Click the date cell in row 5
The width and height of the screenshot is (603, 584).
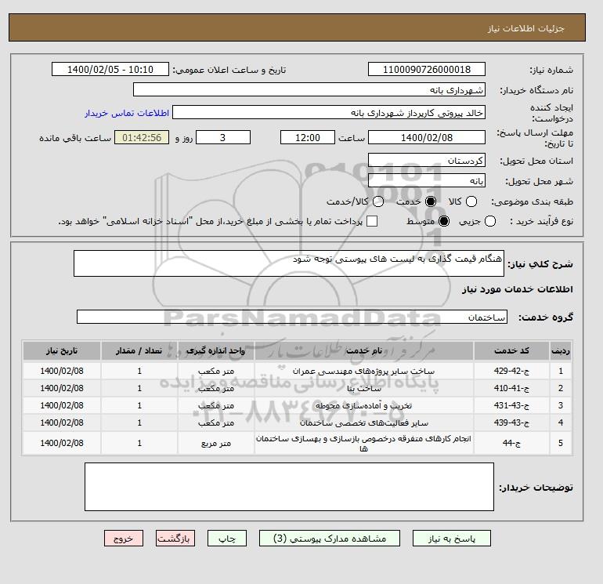(62, 443)
